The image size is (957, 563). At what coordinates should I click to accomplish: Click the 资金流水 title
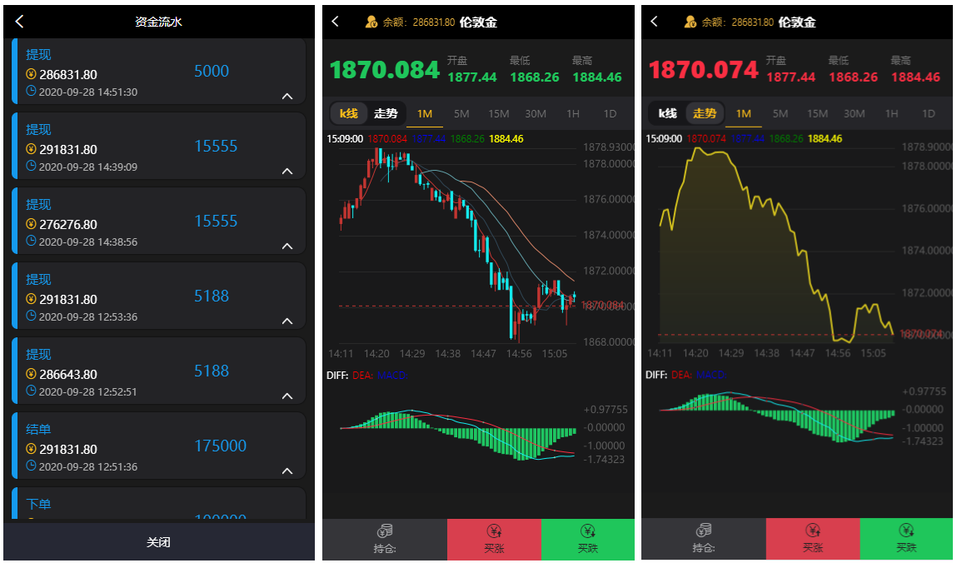[159, 22]
